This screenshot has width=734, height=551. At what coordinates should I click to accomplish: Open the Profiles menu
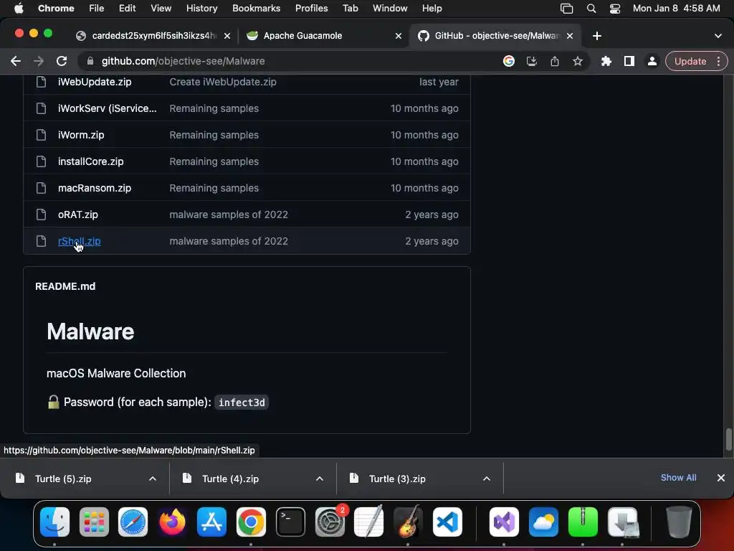[311, 9]
